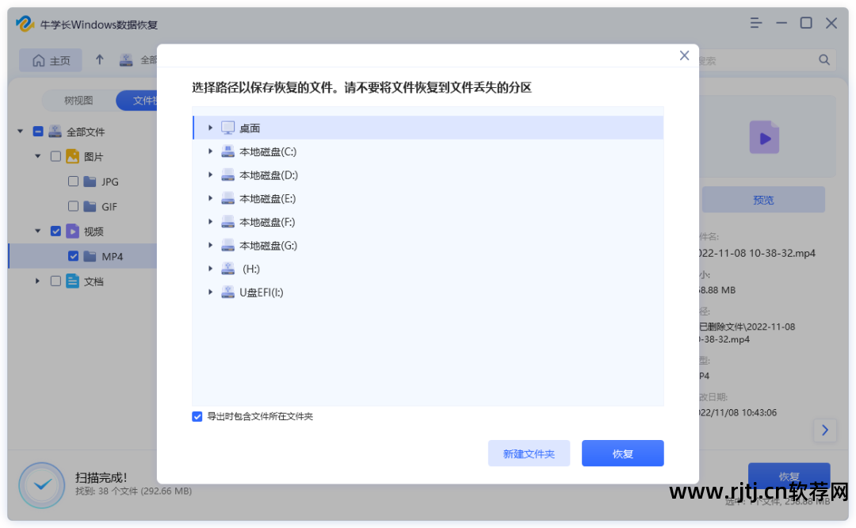The width and height of the screenshot is (856, 528).
Task: Click the search input field
Action: click(x=758, y=60)
